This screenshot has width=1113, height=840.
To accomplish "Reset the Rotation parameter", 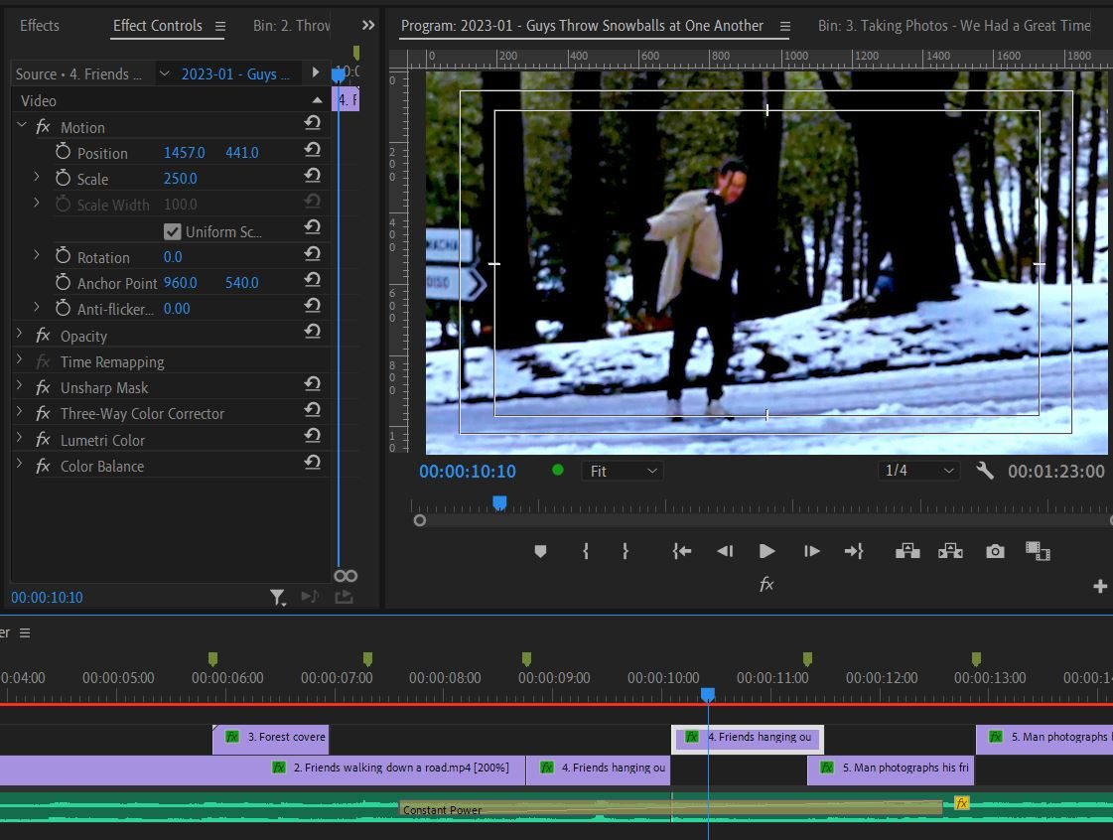I will 313,254.
